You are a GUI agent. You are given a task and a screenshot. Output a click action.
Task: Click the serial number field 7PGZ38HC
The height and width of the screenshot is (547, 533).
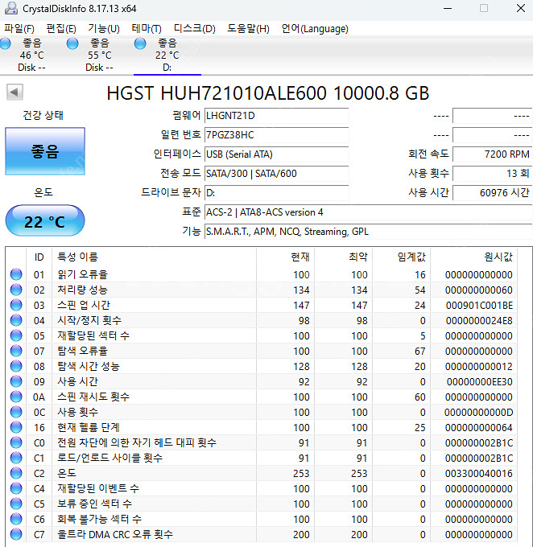click(x=276, y=134)
